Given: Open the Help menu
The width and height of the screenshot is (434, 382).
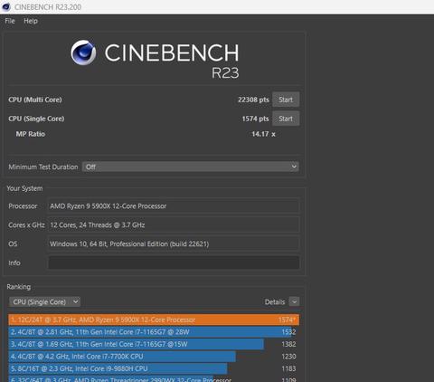Looking at the screenshot, I should 31,21.
